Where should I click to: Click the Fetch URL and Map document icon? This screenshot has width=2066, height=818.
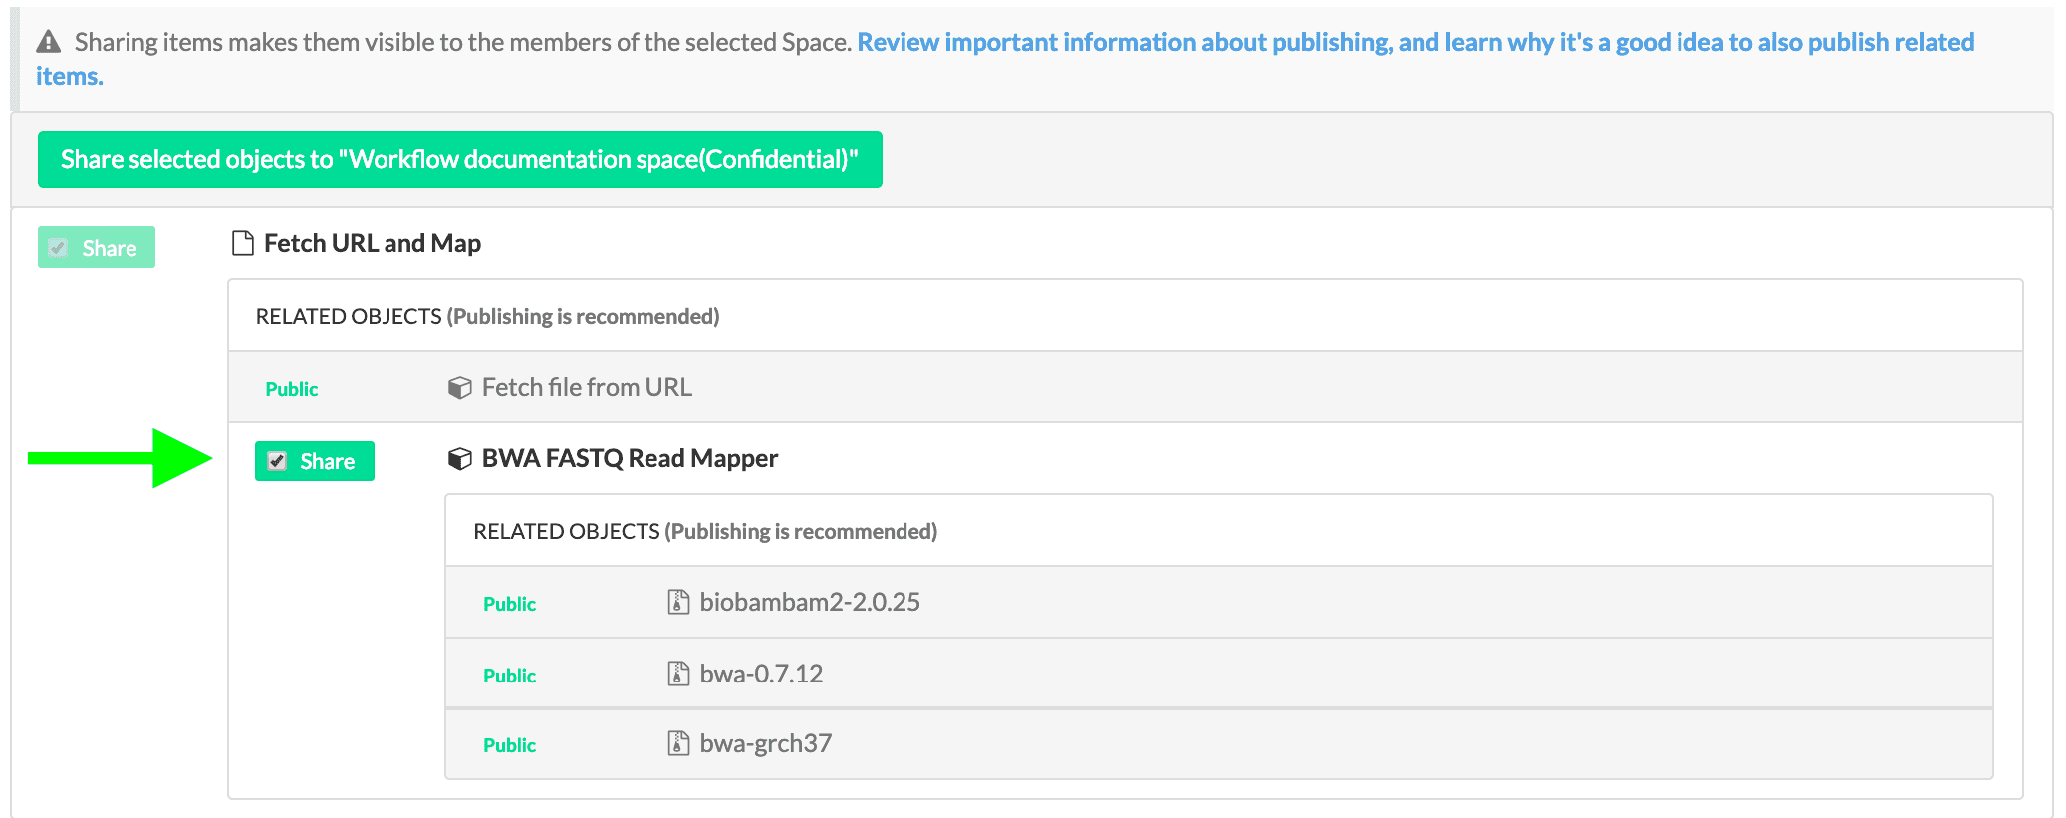[x=242, y=243]
